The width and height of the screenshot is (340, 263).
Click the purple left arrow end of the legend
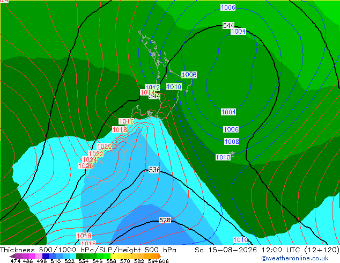pyautogui.click(x=12, y=256)
